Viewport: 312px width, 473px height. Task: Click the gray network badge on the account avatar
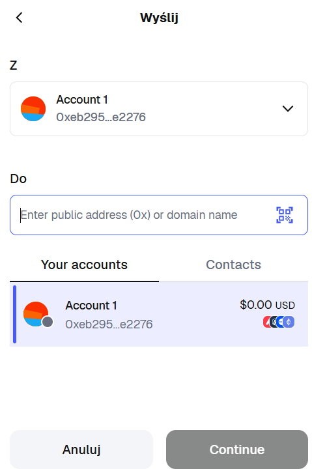click(x=48, y=322)
